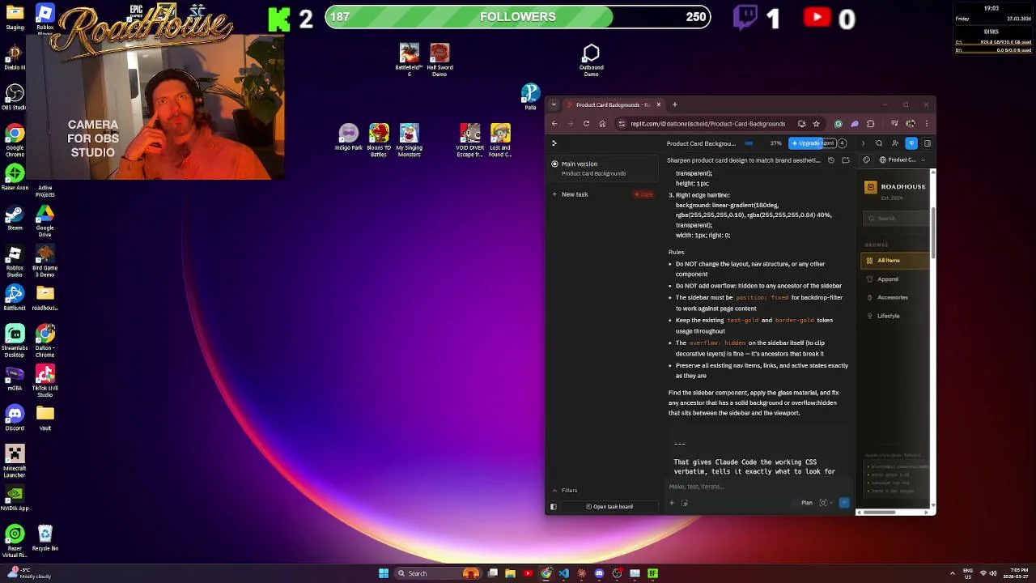Click Open task board button
The height and width of the screenshot is (583, 1036).
(609, 507)
